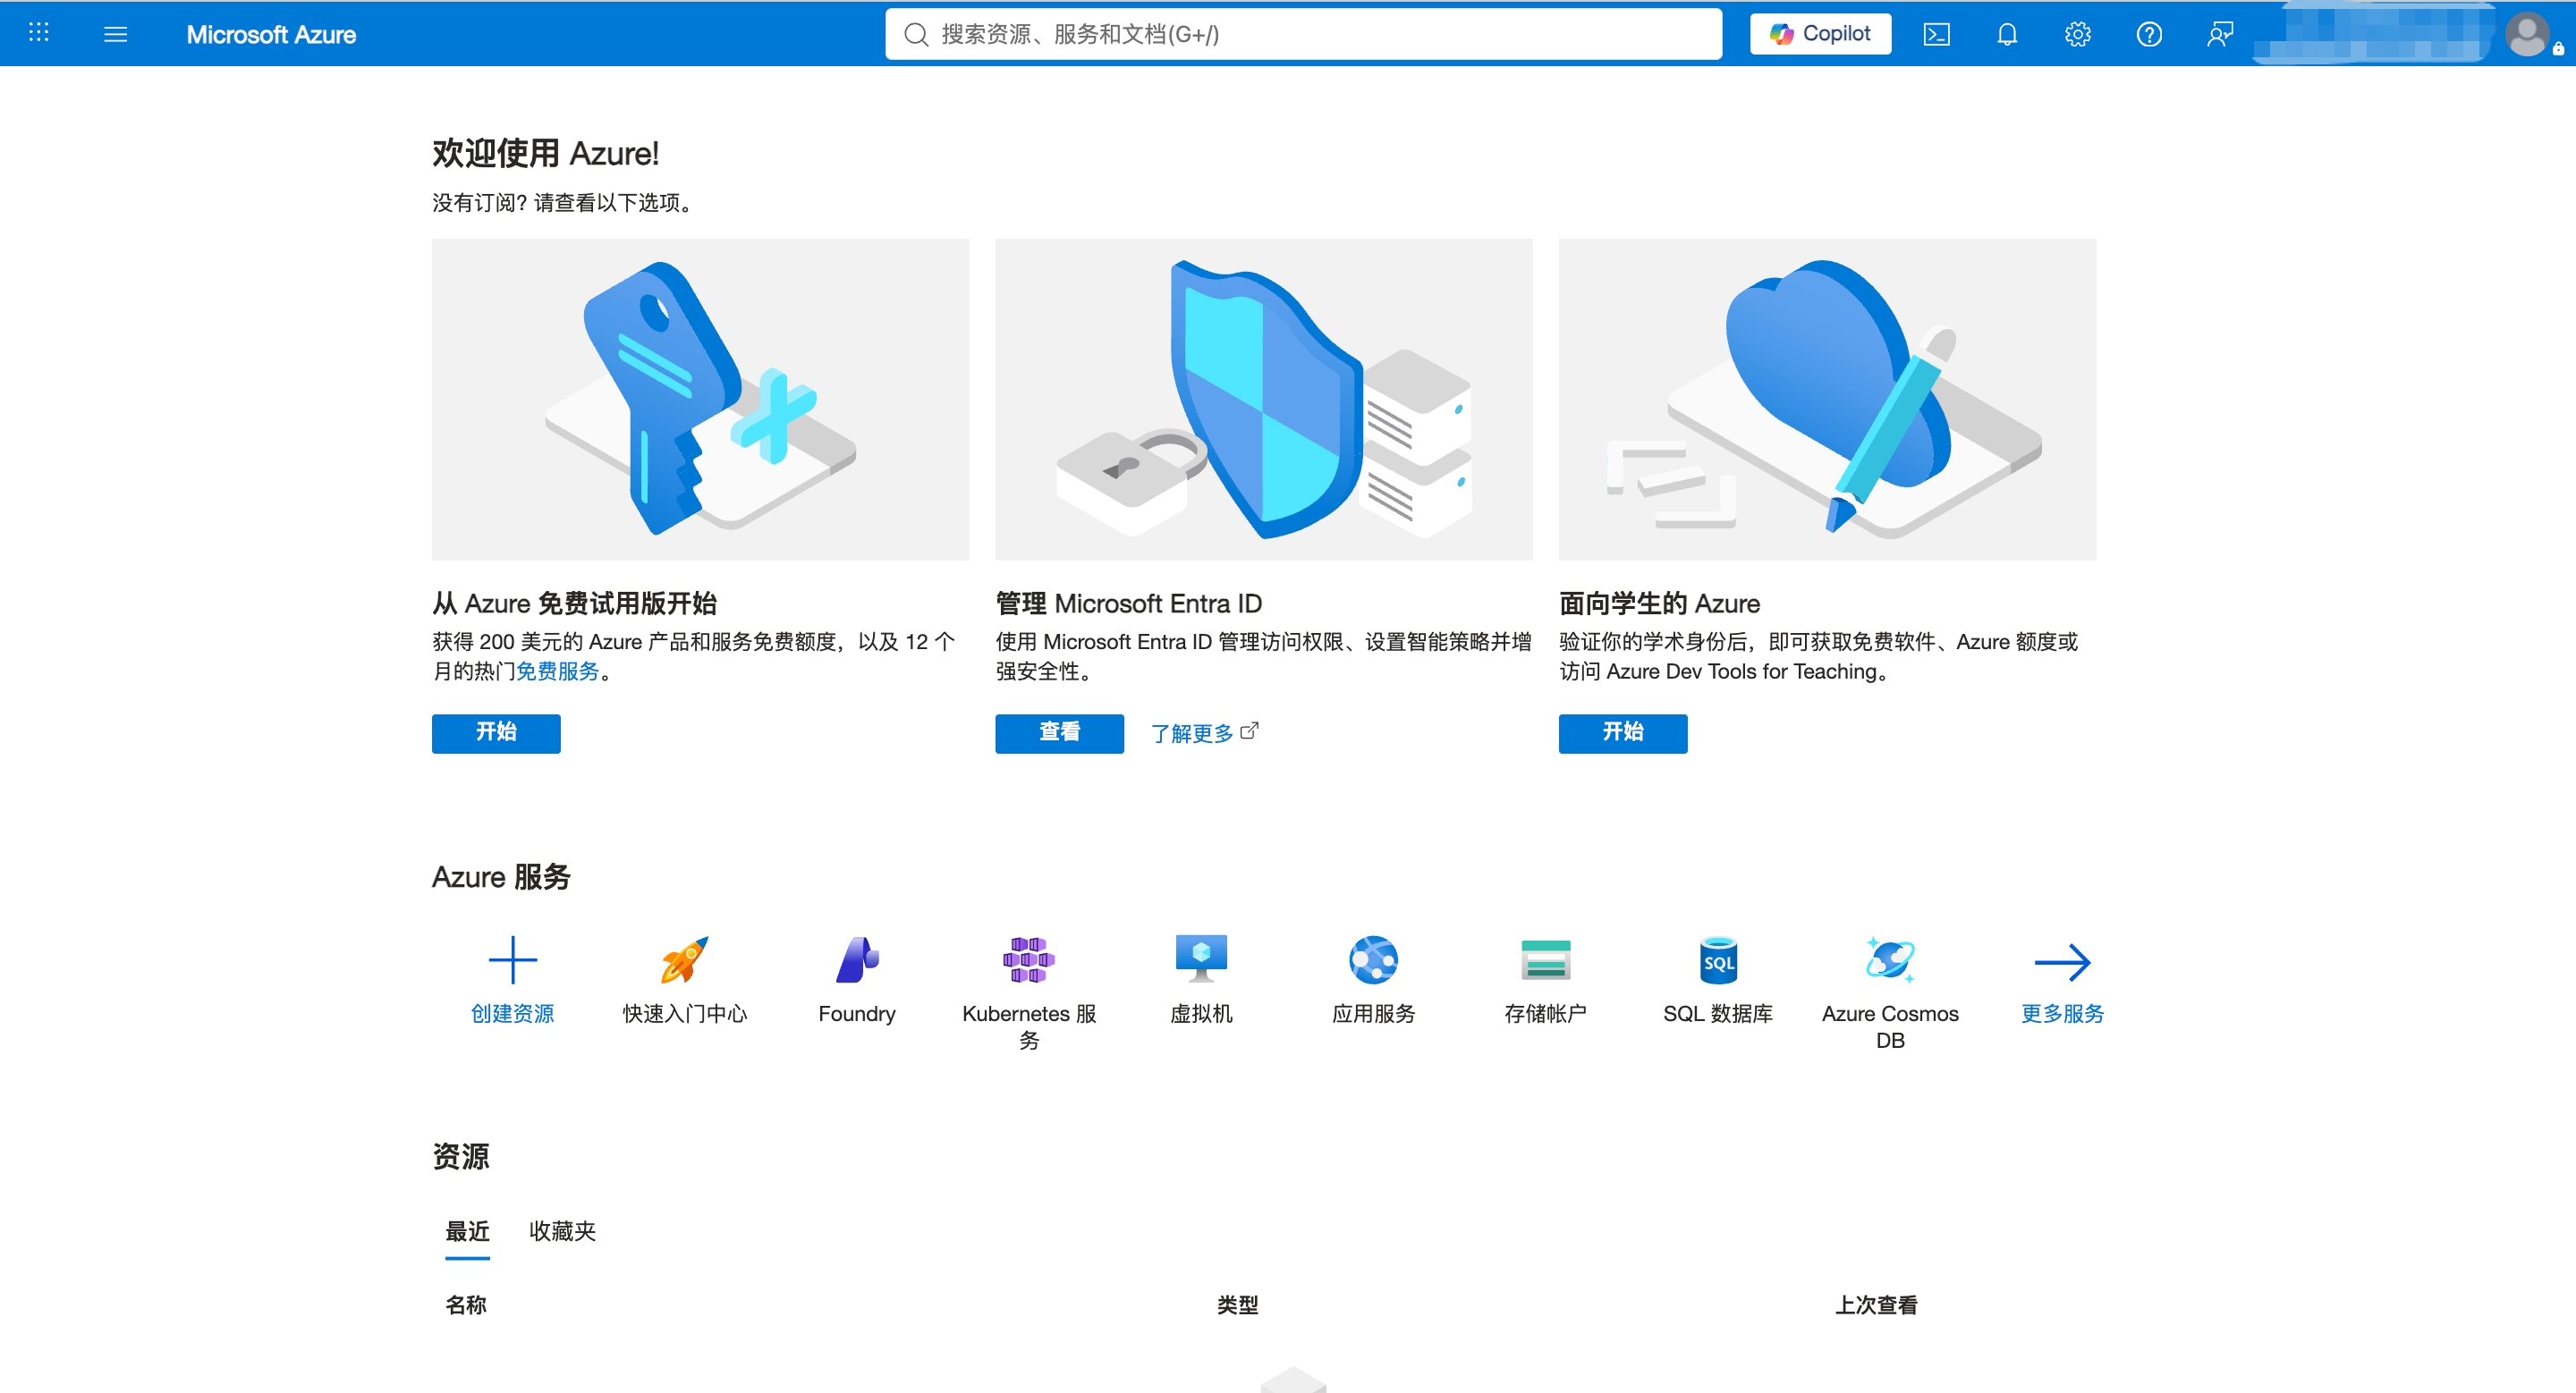2576x1393 pixels.
Task: Open 快速入门中心 rocket icon
Action: tap(685, 959)
